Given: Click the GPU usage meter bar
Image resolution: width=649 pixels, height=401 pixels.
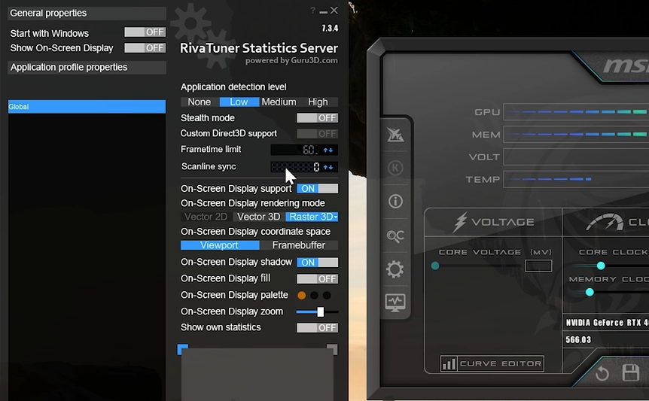Looking at the screenshot, I should (576, 112).
